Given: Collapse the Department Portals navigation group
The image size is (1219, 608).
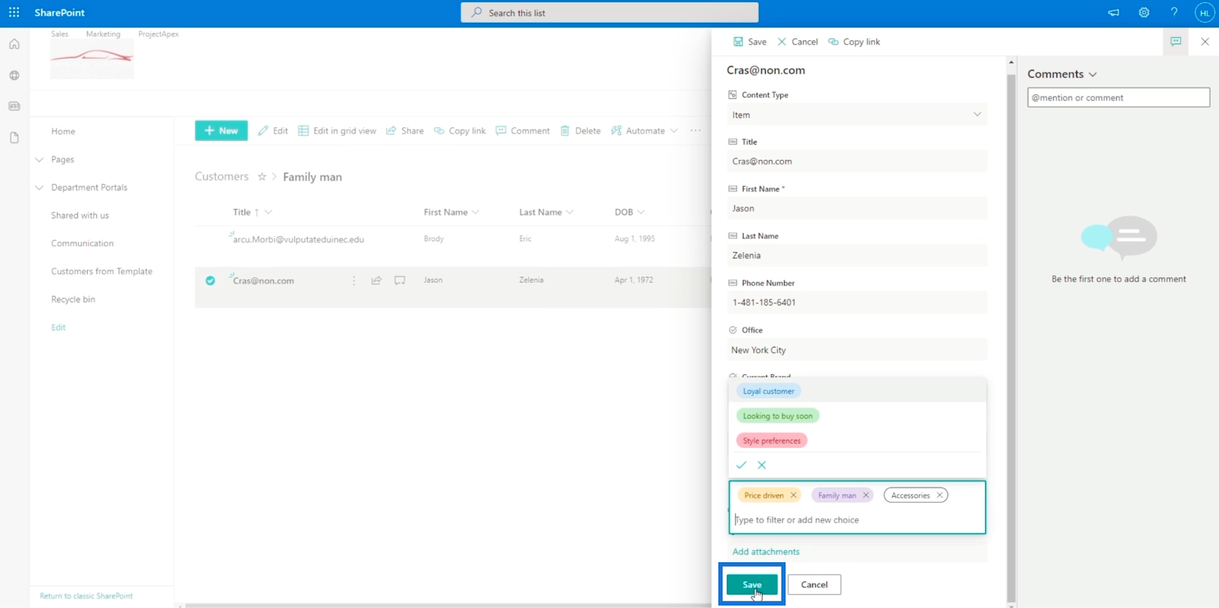Looking at the screenshot, I should tap(40, 187).
